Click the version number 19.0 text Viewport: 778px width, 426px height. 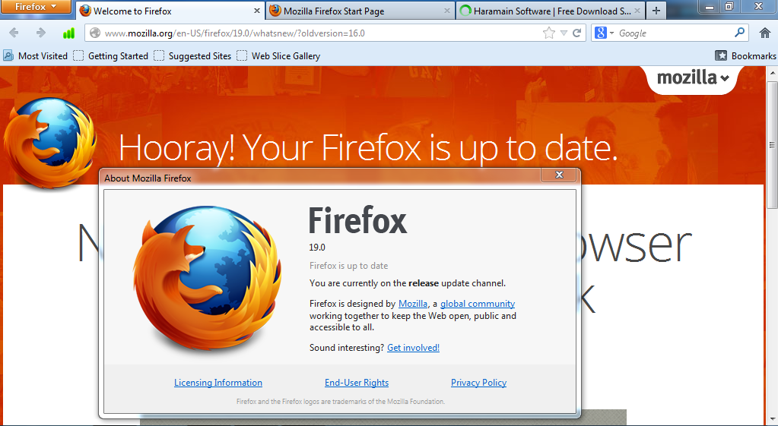coord(318,248)
